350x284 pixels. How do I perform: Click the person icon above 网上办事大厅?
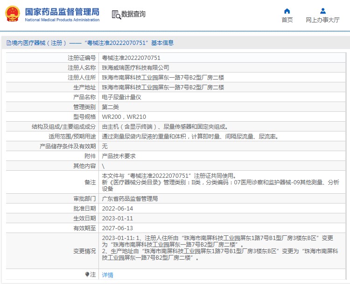point(322,11)
